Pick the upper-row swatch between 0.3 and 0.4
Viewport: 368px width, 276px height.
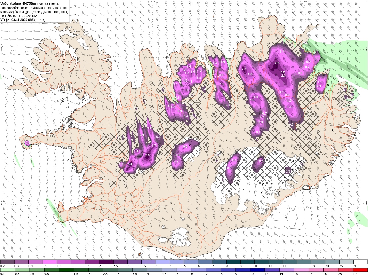pyautogui.click(x=21, y=262)
